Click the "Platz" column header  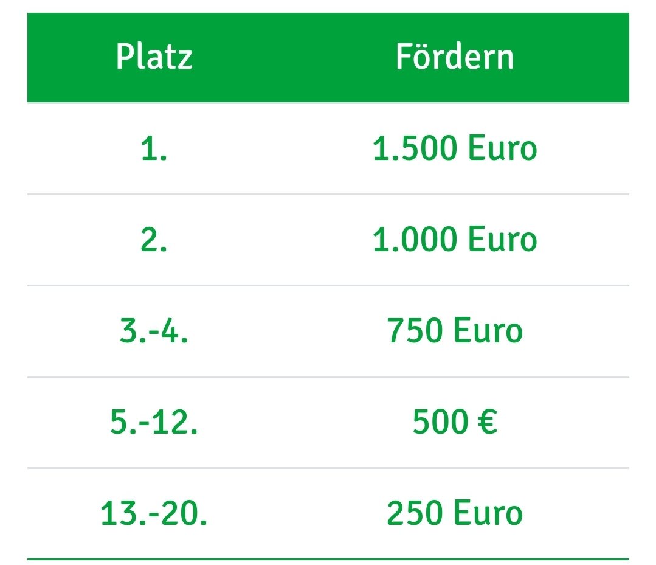(154, 57)
